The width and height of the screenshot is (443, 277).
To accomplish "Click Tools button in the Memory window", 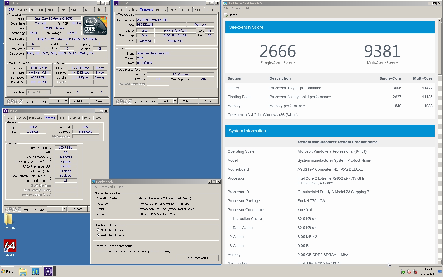I will pyautogui.click(x=55, y=209).
